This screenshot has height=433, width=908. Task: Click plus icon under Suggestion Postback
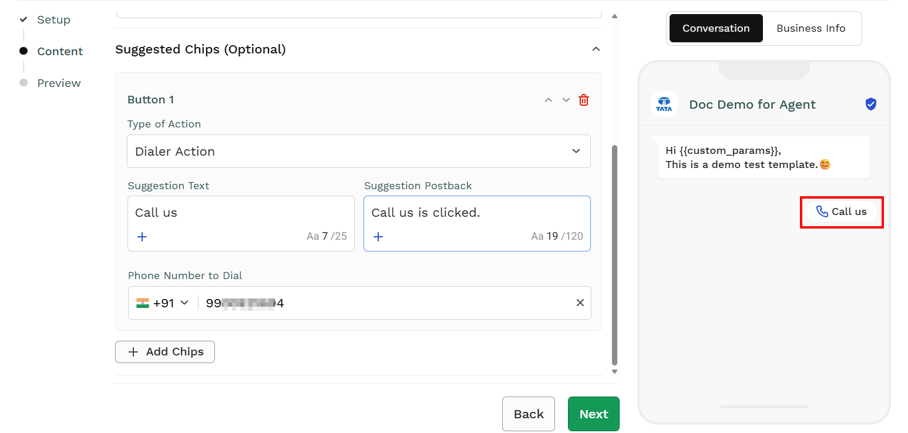(x=378, y=237)
